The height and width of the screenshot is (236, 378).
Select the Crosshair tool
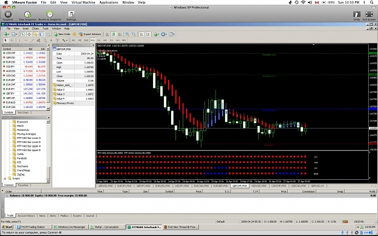pyautogui.click(x=12, y=40)
